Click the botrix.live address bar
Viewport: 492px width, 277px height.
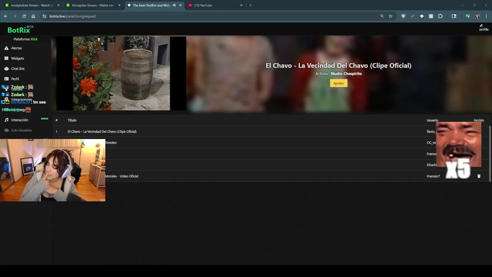point(213,16)
